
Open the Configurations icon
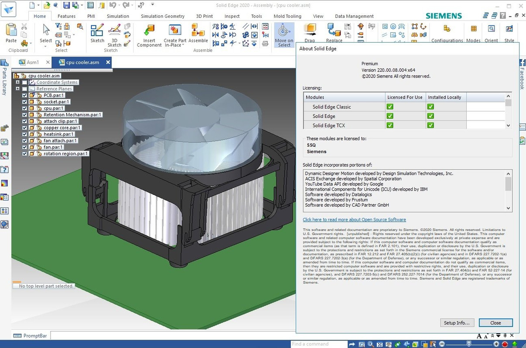pos(447,29)
